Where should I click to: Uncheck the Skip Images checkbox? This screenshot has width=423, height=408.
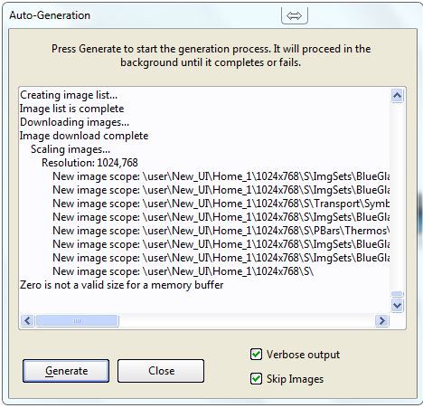point(256,378)
